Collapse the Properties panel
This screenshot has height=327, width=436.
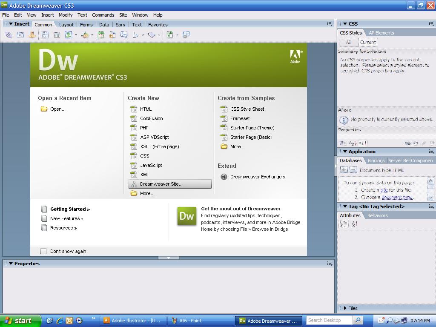coord(11,263)
